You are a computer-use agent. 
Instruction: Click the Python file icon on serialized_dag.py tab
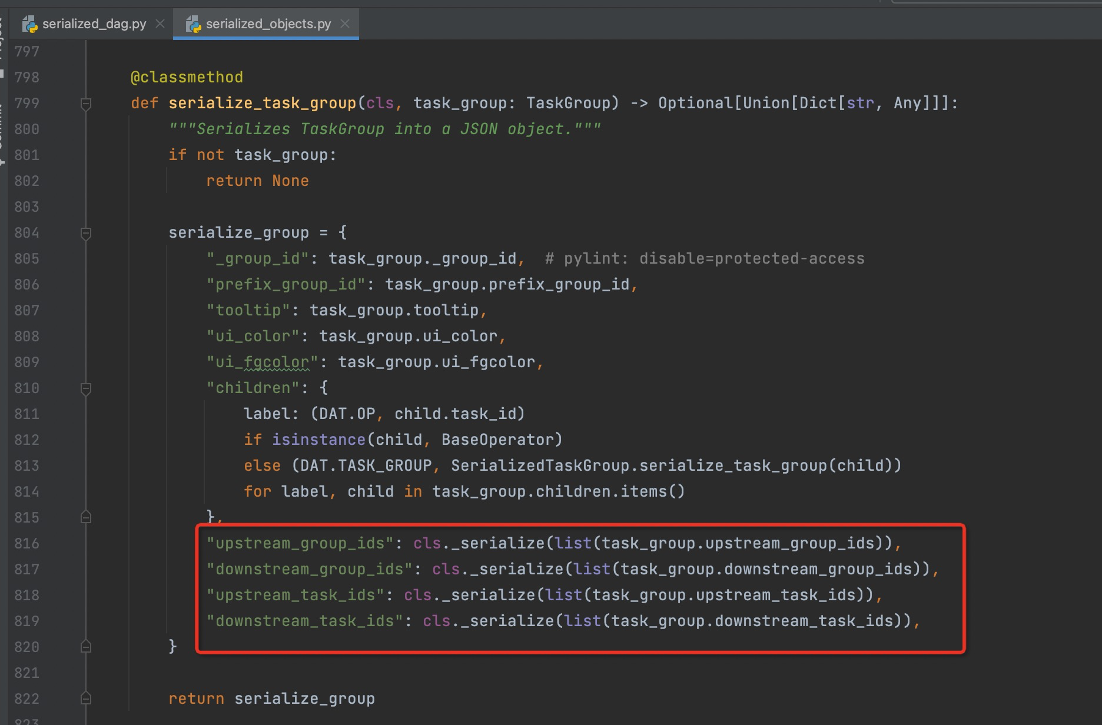pyautogui.click(x=30, y=24)
